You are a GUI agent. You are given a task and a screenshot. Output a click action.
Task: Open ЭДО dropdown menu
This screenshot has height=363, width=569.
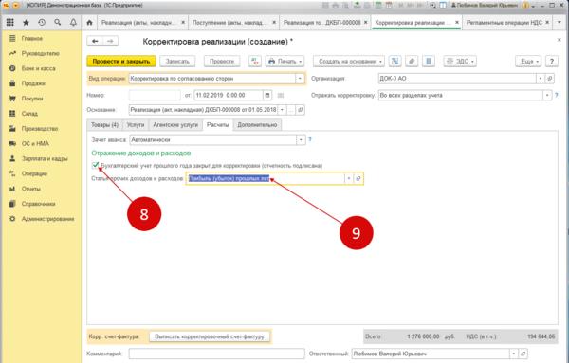[x=460, y=62]
